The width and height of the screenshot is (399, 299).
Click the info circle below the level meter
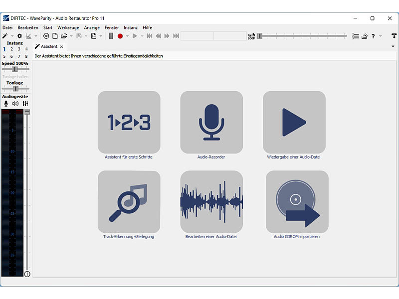tap(27, 274)
